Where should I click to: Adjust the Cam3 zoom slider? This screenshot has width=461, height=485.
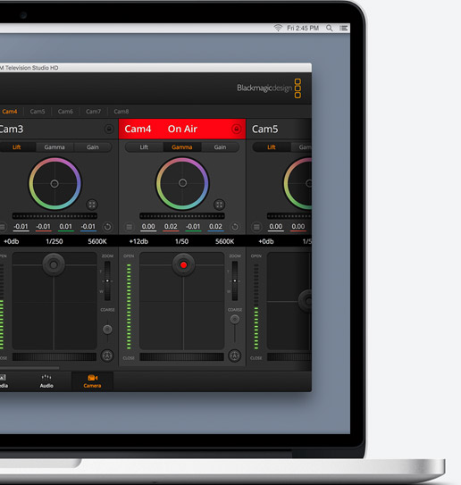[107, 280]
